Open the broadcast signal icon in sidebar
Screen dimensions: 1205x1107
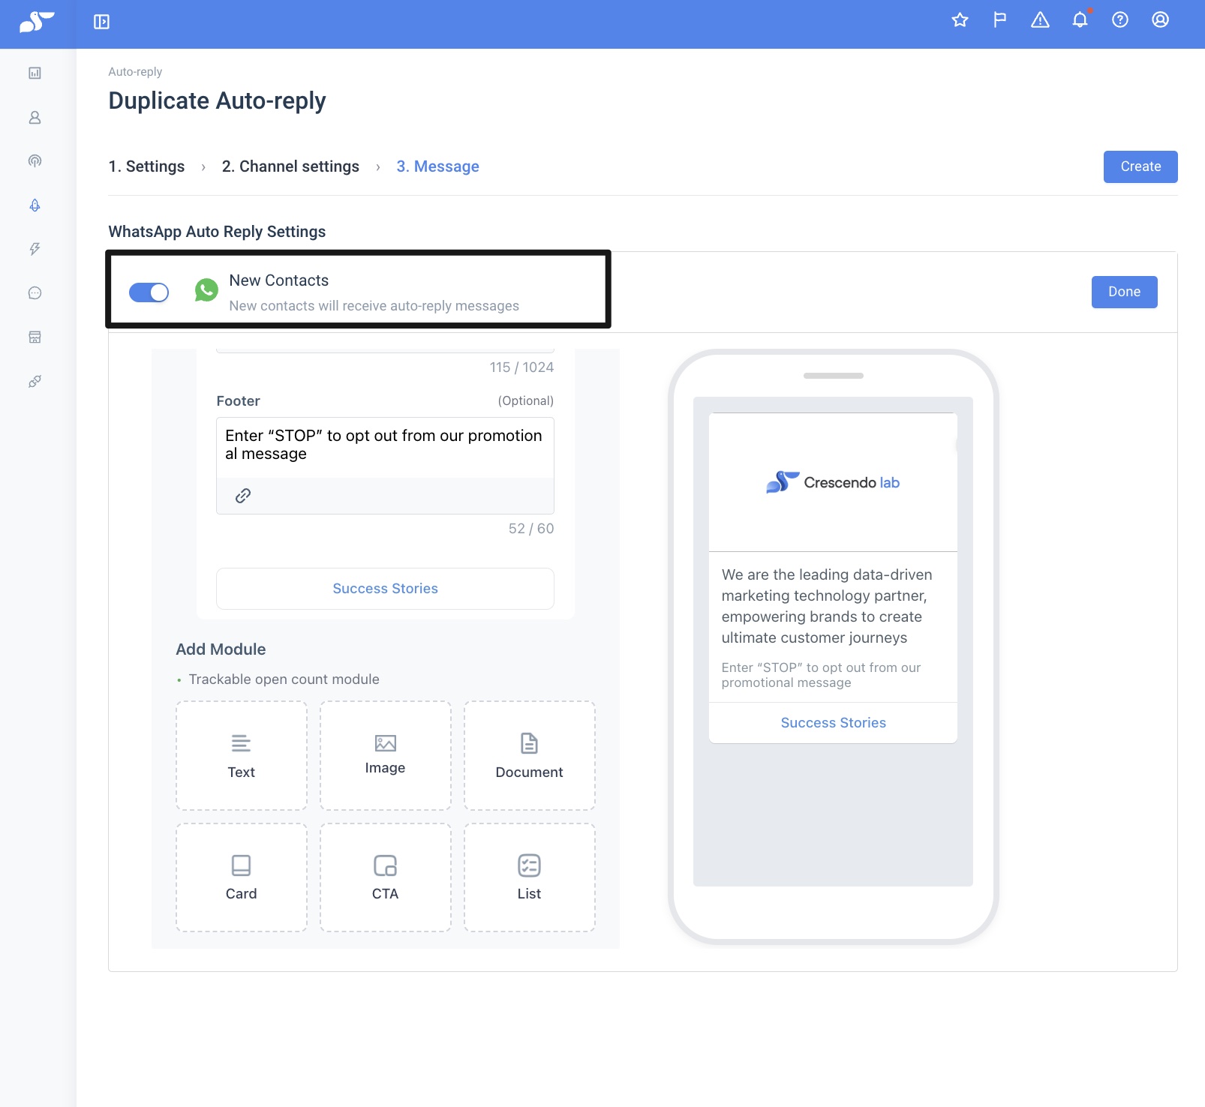point(35,161)
